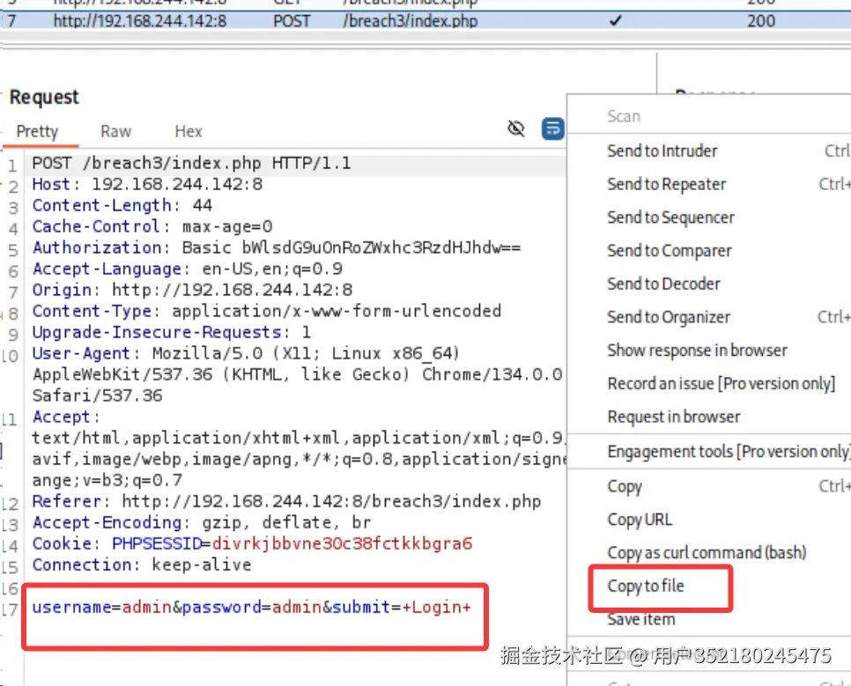
Task: Click the Accept-Encoding header line
Action: 202,522
